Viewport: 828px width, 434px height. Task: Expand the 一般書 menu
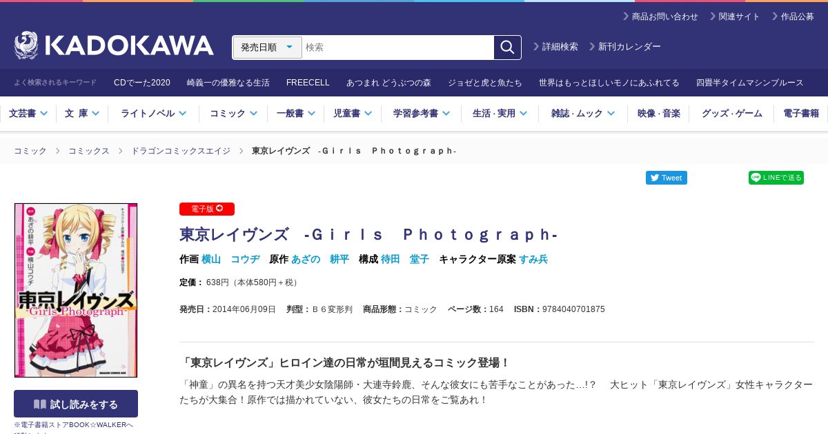(295, 114)
